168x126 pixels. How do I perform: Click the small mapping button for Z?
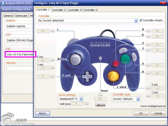(x=148, y=45)
